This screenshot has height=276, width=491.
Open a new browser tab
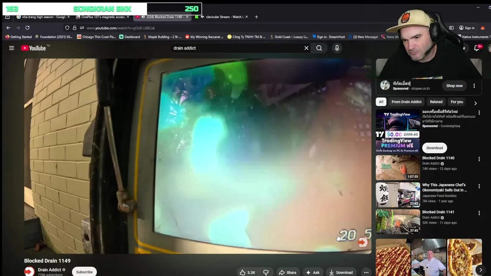tap(257, 17)
